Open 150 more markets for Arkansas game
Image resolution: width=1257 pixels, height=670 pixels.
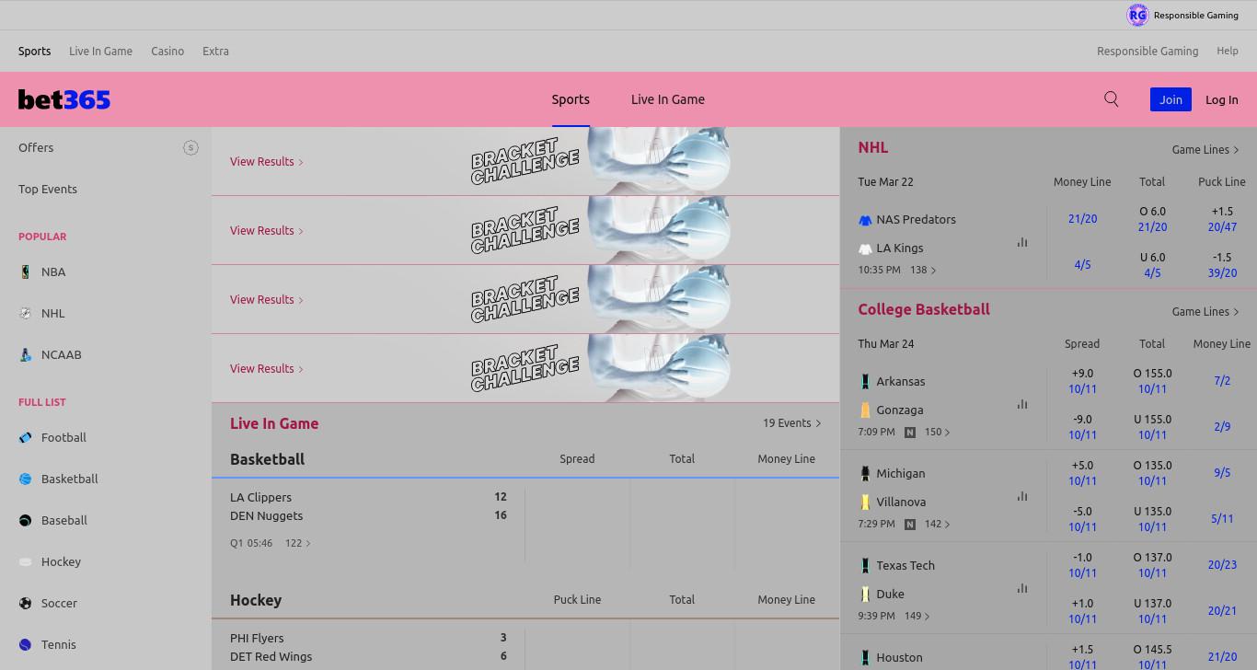pos(938,432)
